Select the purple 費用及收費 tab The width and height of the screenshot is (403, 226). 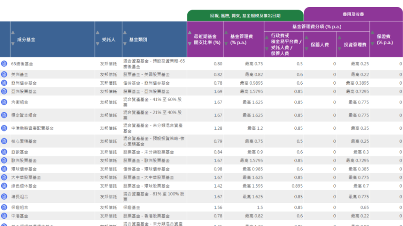click(x=353, y=14)
